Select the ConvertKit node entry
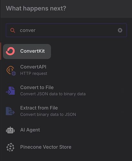 (x=27, y=52)
